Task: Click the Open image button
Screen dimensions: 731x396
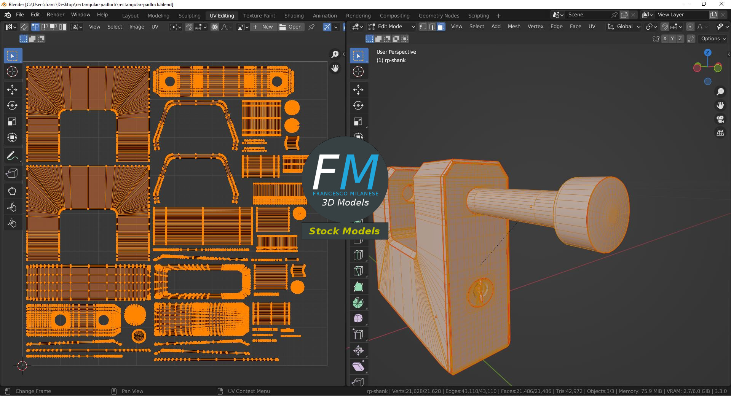Action: pos(290,27)
